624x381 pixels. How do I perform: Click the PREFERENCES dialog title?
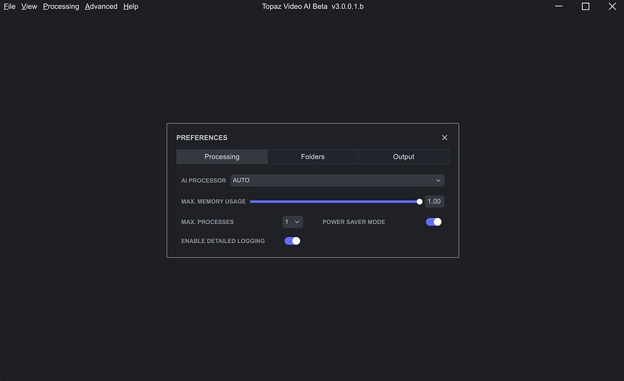click(x=202, y=138)
